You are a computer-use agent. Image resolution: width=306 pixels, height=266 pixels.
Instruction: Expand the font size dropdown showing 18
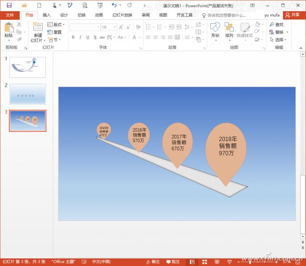pos(115,27)
